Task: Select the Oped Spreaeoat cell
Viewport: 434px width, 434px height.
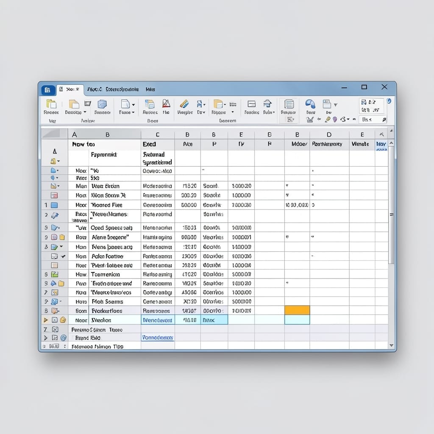Action: (114, 228)
